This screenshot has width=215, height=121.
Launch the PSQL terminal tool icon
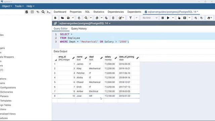(x=49, y=12)
